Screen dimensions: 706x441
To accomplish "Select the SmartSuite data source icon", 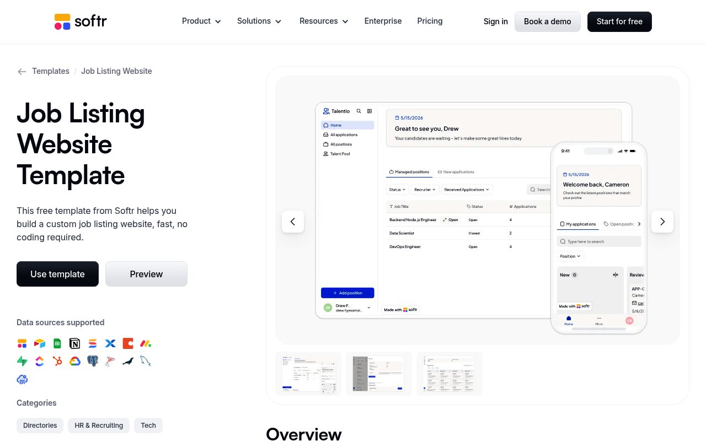I will point(93,343).
